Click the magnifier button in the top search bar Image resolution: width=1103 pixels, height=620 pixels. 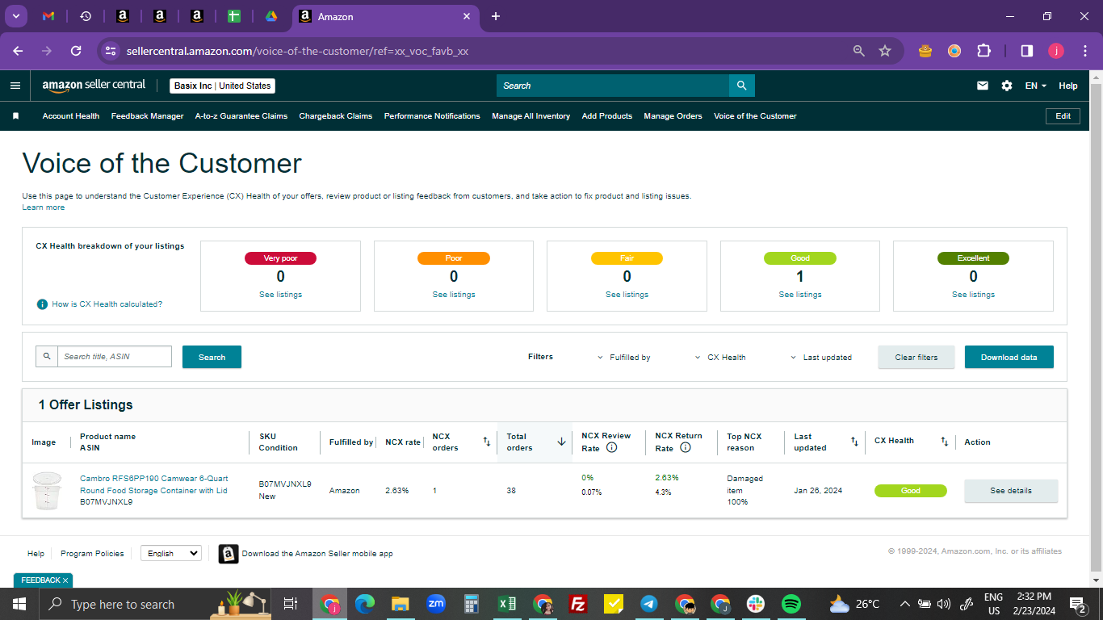click(x=741, y=86)
